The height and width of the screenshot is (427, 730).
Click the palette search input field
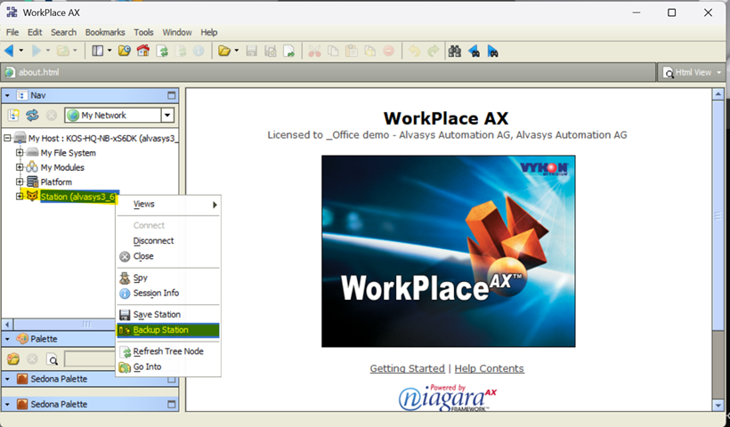90,359
